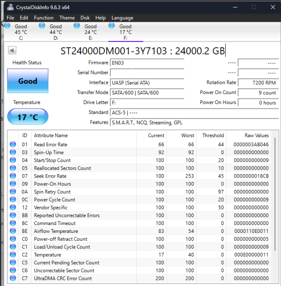The image size is (281, 286).
Task: Select the C: drive 45 °C tab
Action: coord(21,32)
